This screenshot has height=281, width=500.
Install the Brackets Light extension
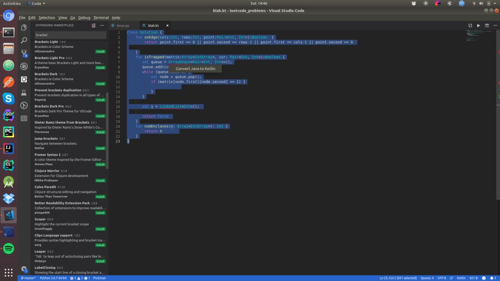tap(100, 52)
